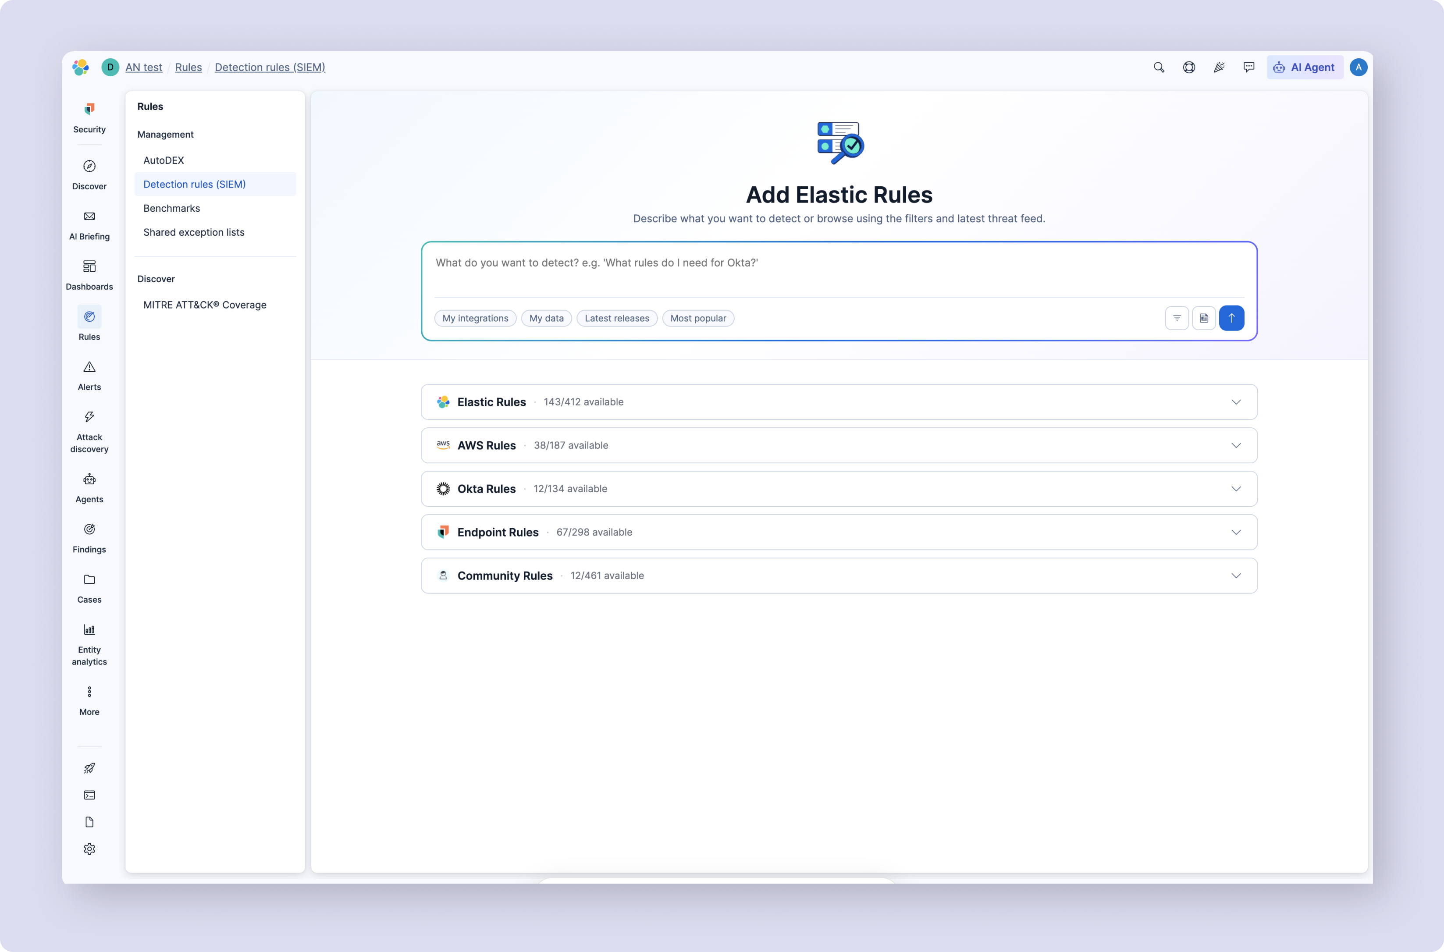The width and height of the screenshot is (1444, 952).
Task: Open Entity analytics in the sidebar
Action: 89,645
